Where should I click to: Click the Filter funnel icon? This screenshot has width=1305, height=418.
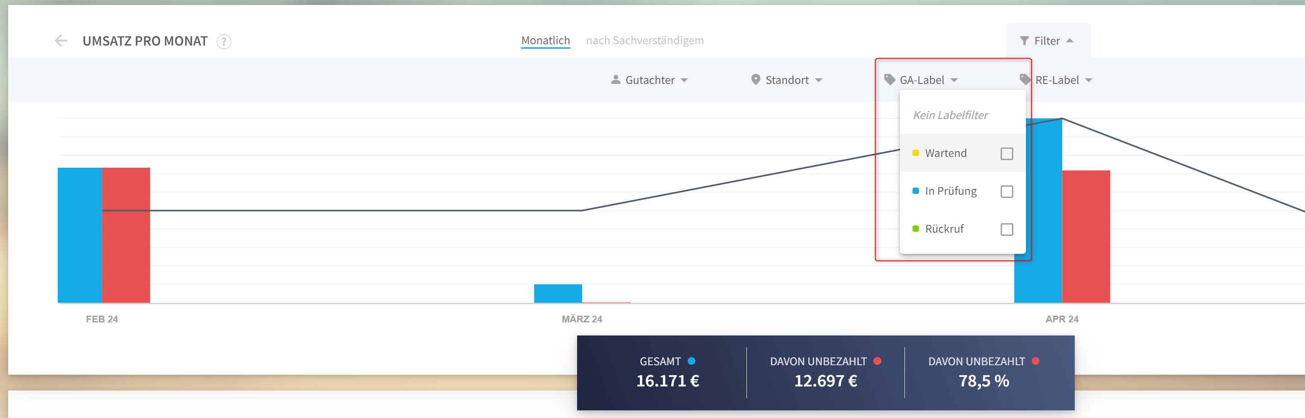[x=1024, y=41]
